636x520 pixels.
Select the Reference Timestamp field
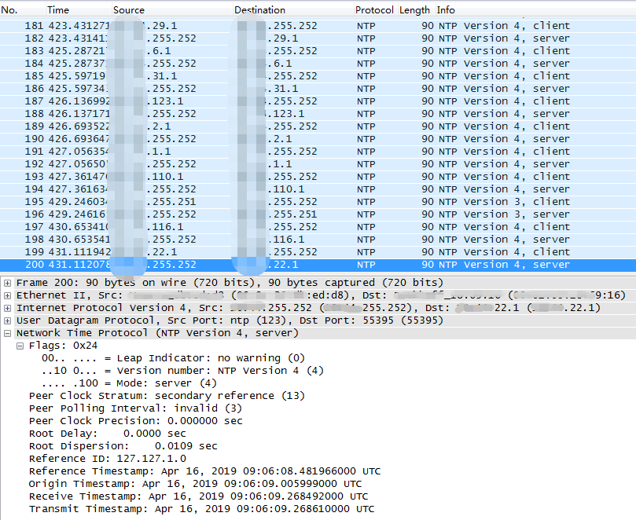205,471
